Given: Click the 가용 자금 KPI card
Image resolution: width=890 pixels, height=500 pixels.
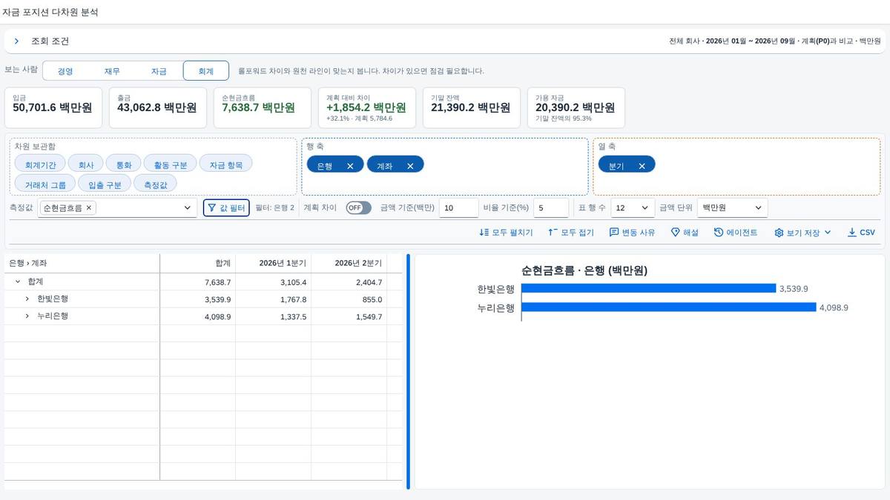Looking at the screenshot, I should tap(576, 107).
